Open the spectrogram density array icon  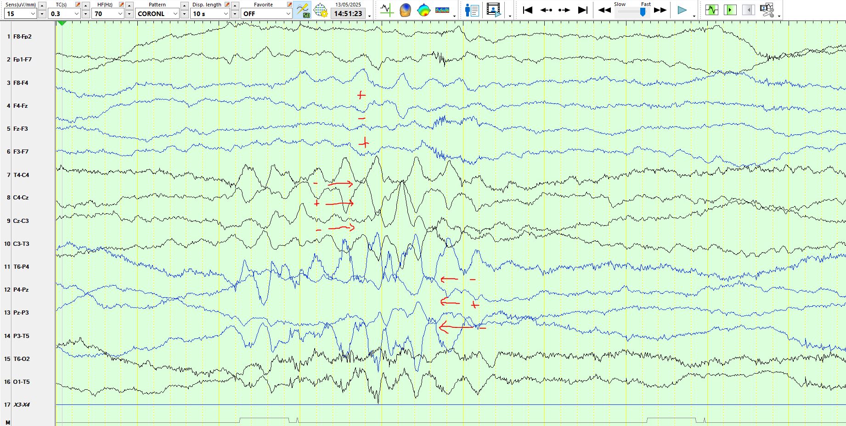[x=442, y=10]
